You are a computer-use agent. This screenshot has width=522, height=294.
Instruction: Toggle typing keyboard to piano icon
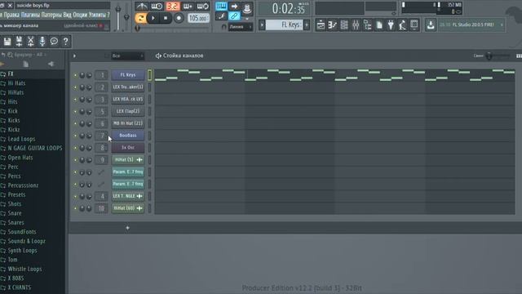[221, 6]
